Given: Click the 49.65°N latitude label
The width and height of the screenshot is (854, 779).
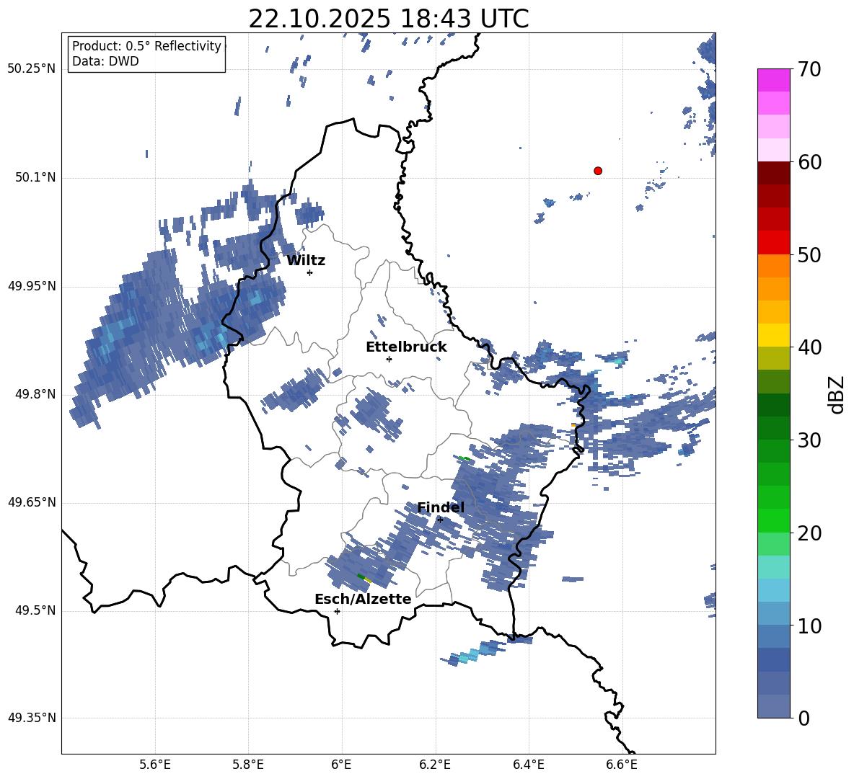Looking at the screenshot, I should click(32, 502).
